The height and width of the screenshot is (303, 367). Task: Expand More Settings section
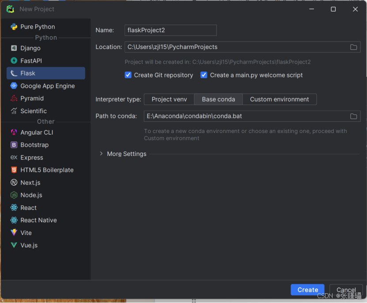(x=101, y=154)
